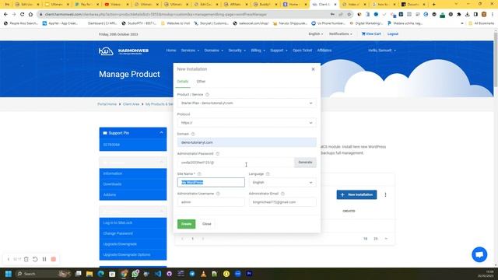Image resolution: width=498 pixels, height=280 pixels.
Task: Click Client Area in breadcrumb
Action: (x=132, y=104)
